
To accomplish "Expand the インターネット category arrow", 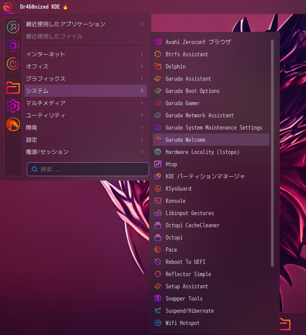I will point(142,54).
